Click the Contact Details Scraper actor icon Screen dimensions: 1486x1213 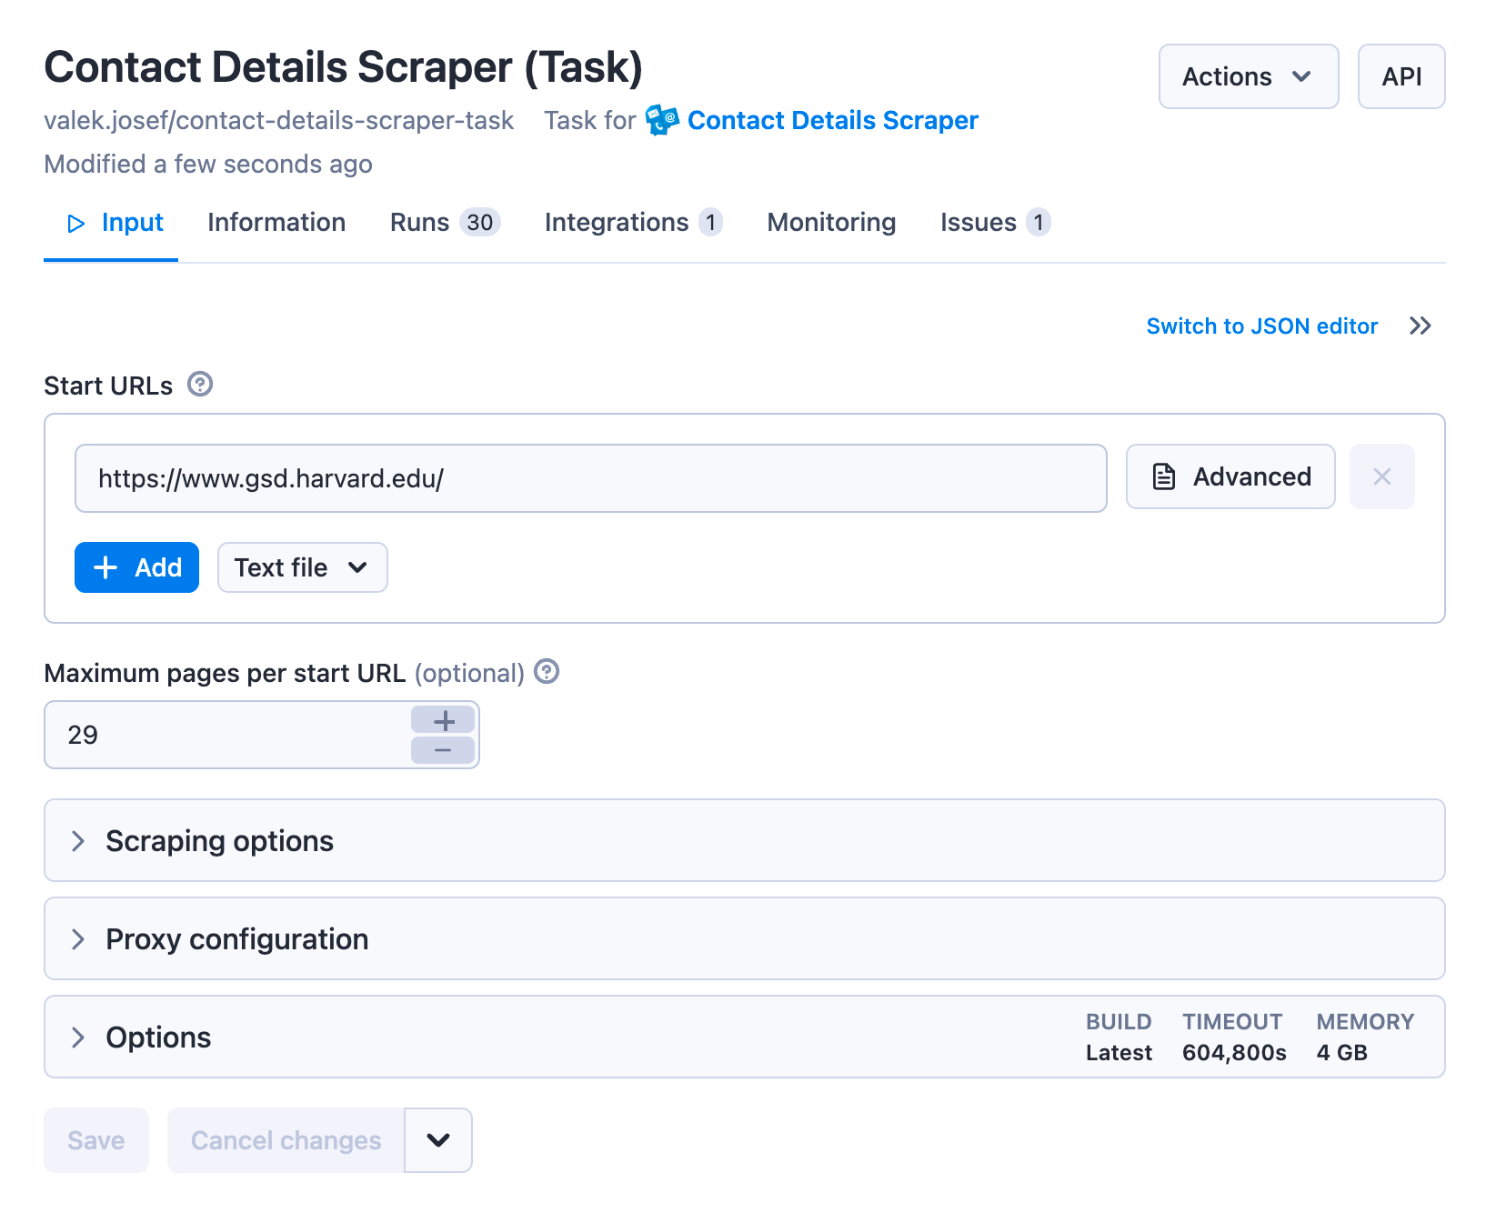pos(661,119)
